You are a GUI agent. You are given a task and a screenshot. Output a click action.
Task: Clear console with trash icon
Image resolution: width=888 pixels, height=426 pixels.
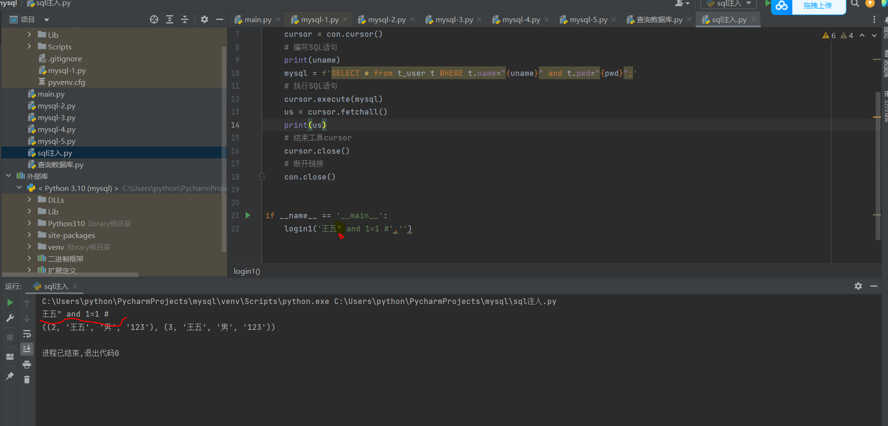click(x=27, y=379)
